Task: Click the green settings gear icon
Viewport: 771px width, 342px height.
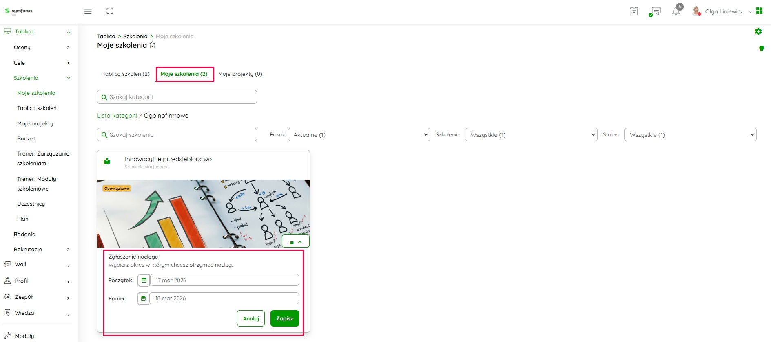Action: 758,31
